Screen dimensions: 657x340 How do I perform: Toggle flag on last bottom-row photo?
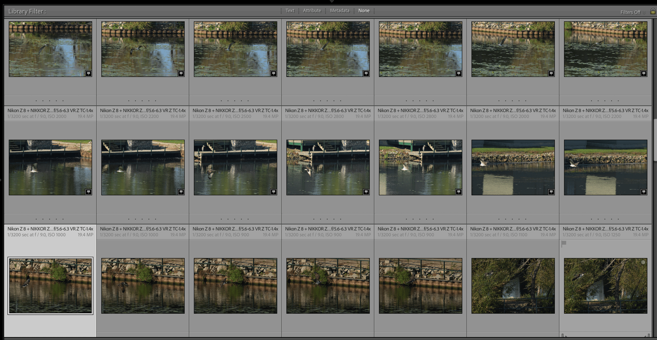564,243
